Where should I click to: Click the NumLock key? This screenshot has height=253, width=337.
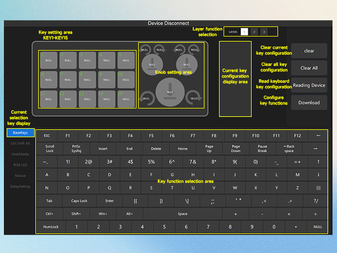[51, 227]
